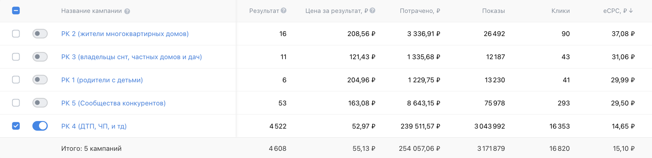
Task: Click help icon next to Название кампании
Action: (x=127, y=11)
